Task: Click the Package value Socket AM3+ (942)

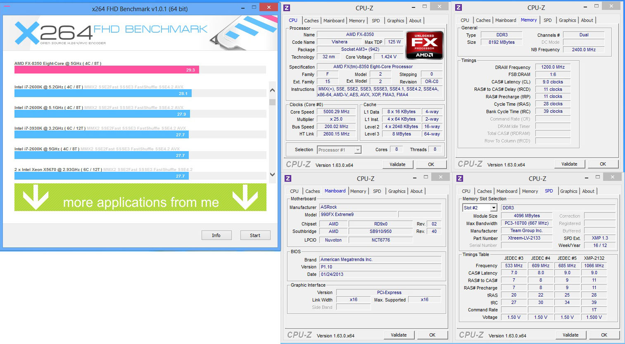Action: click(360, 49)
